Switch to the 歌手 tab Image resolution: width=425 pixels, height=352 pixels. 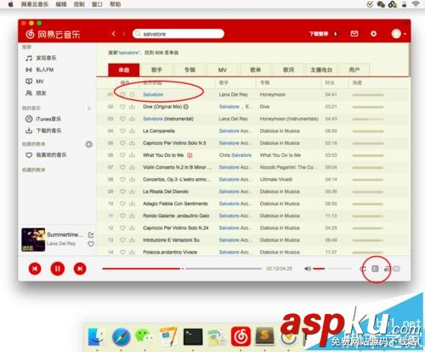tap(156, 70)
